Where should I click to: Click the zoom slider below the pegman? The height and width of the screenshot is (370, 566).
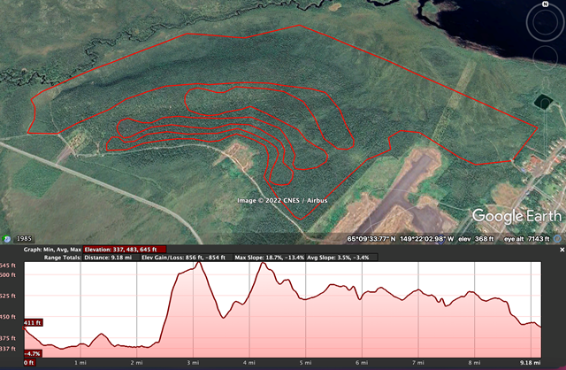(x=545, y=119)
